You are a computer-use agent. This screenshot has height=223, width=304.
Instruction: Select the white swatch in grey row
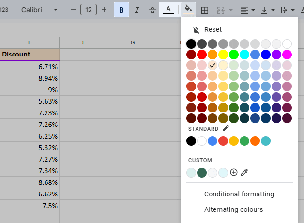click(x=287, y=44)
